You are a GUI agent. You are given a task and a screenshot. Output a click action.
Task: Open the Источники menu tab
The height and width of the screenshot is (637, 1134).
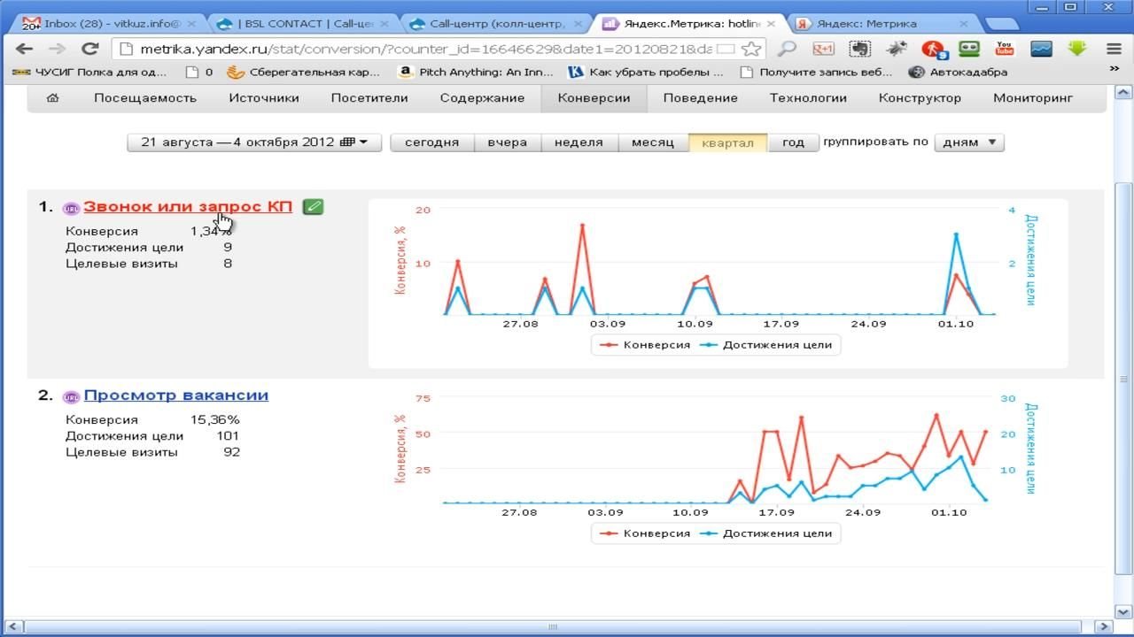tap(264, 98)
